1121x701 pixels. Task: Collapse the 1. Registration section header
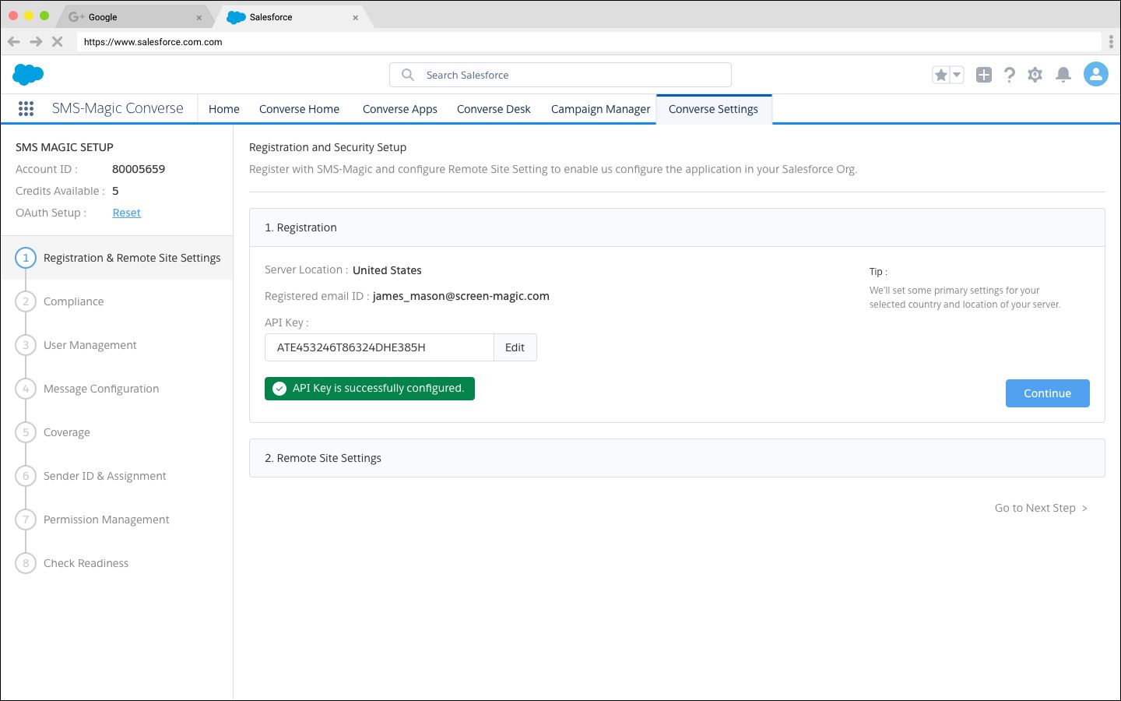(x=677, y=227)
